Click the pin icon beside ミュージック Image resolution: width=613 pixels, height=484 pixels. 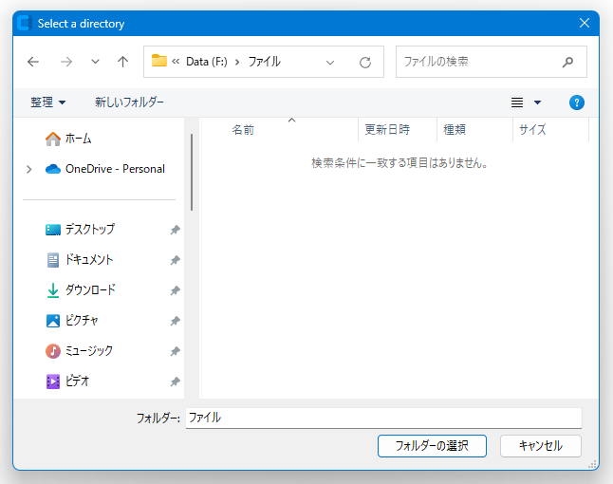point(176,351)
